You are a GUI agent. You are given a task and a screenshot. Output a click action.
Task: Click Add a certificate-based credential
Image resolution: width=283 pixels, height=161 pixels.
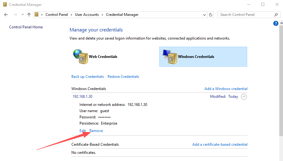pyautogui.click(x=220, y=144)
